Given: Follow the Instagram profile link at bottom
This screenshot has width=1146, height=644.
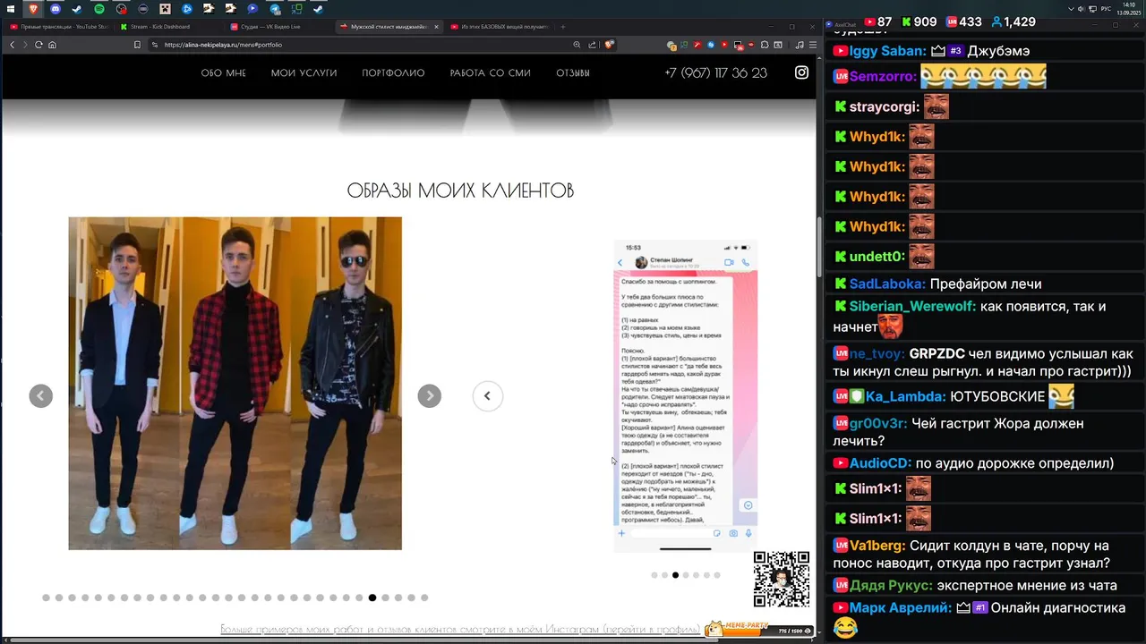Looking at the screenshot, I should [460, 630].
